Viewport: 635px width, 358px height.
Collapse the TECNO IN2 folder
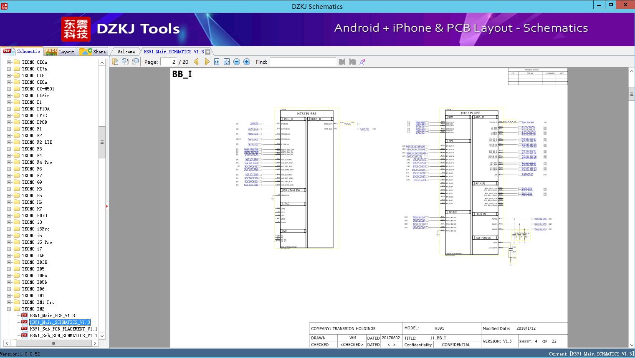click(x=9, y=309)
